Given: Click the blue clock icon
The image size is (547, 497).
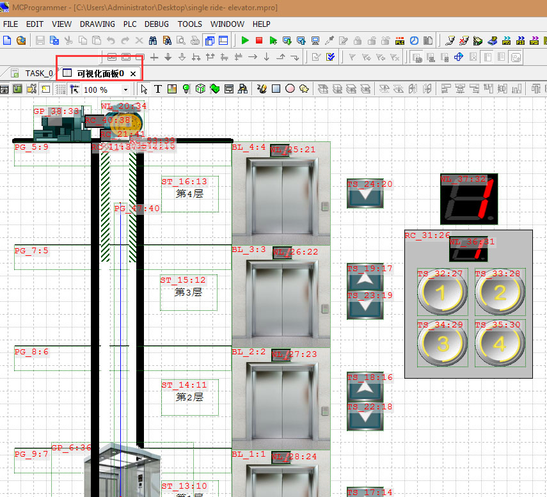Looking at the screenshot, I should click(x=414, y=40).
